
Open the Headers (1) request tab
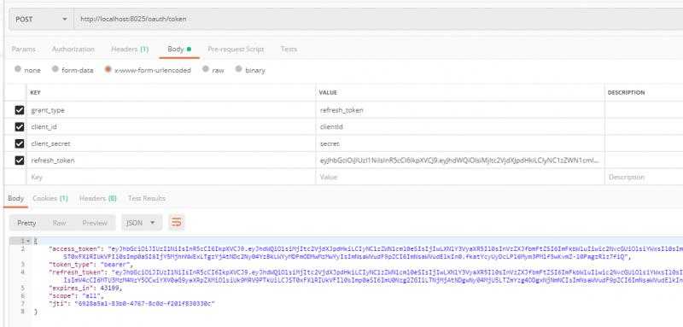pyautogui.click(x=130, y=50)
